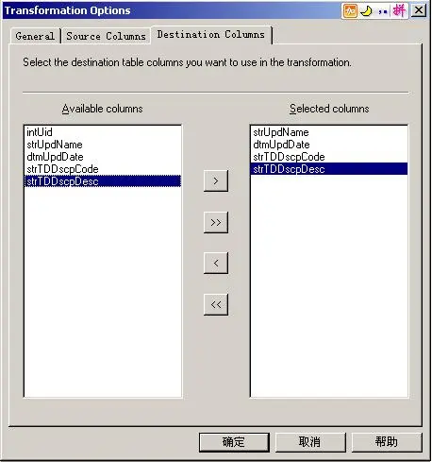
Task: Click the single right arrow move button
Action: [216, 180]
